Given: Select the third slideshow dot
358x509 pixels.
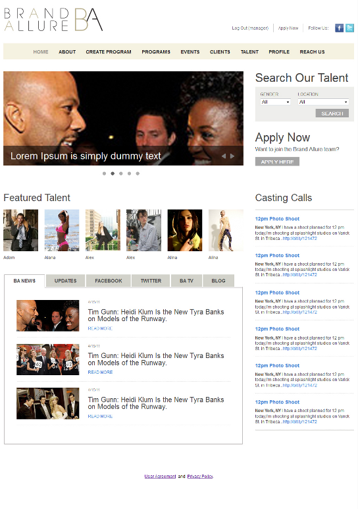Looking at the screenshot, I should click(x=121, y=173).
